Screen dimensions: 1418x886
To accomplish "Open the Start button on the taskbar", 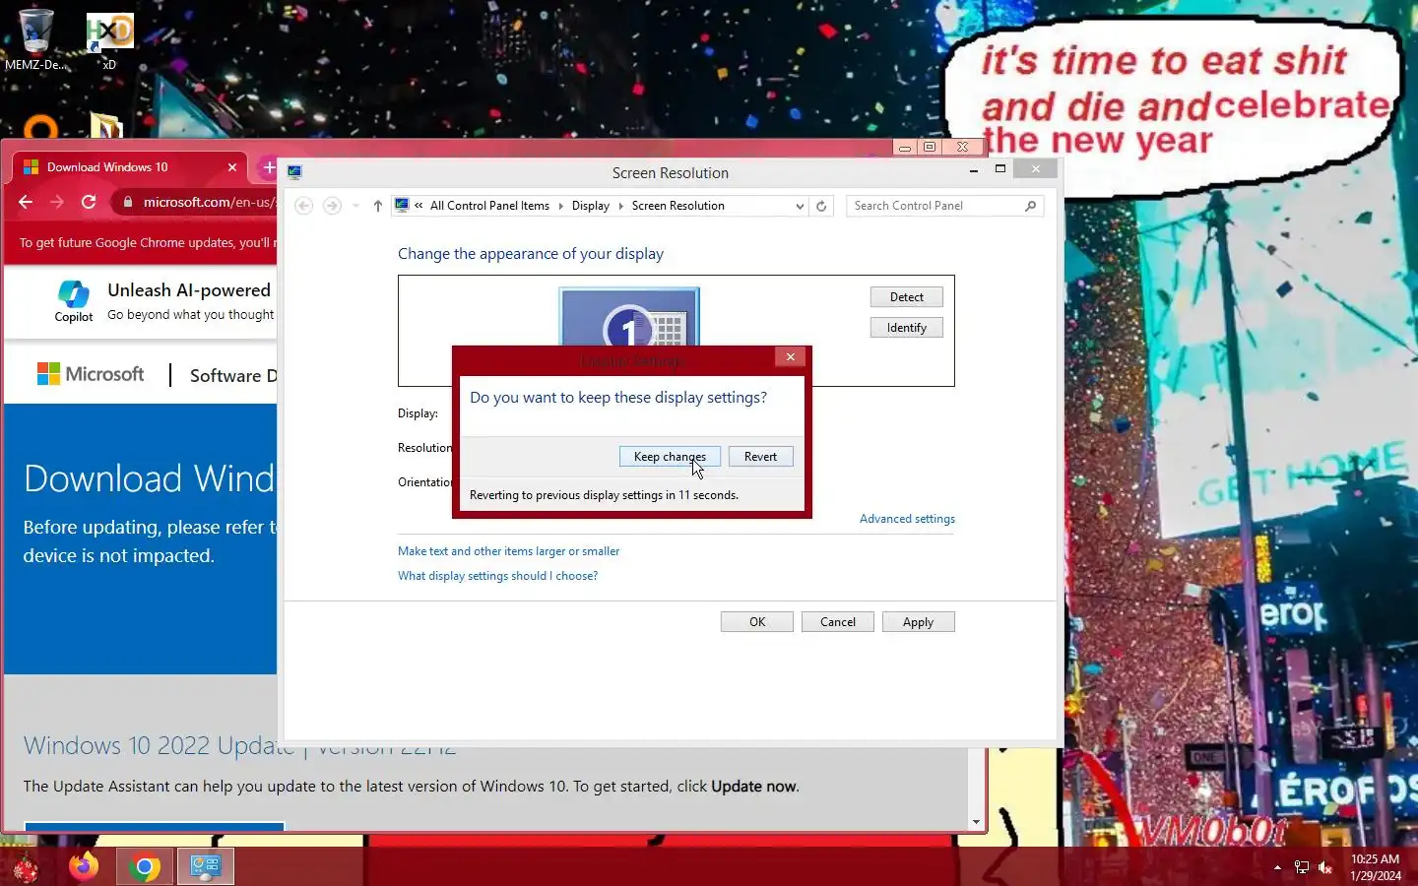I will tap(25, 867).
